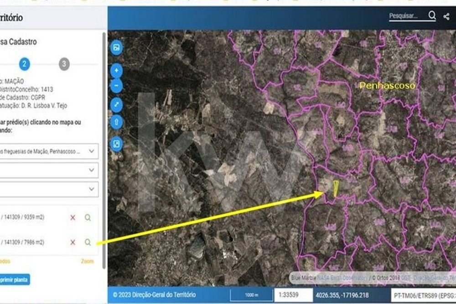The image size is (456, 304).
Task: Expand the second empty dropdown
Action: [x=48, y=170]
